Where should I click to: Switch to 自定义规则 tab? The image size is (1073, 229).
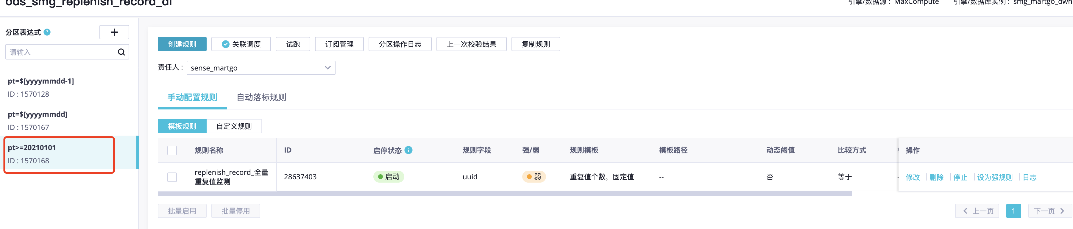coord(234,126)
